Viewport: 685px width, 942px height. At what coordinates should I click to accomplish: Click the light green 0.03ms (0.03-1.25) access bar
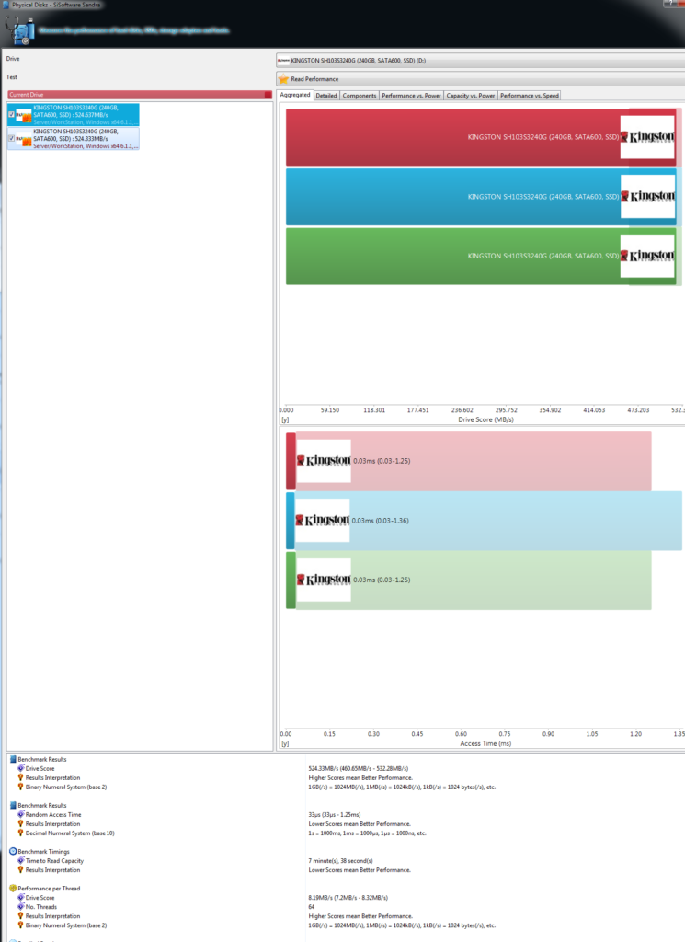468,580
